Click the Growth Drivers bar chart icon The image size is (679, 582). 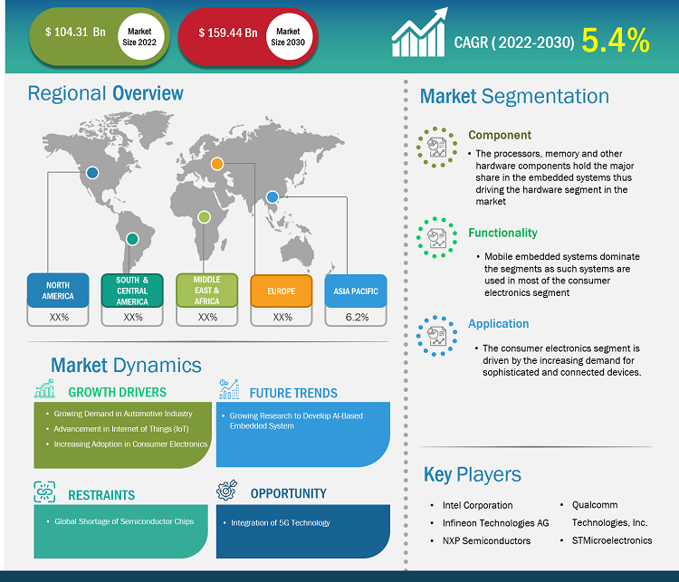tap(44, 388)
